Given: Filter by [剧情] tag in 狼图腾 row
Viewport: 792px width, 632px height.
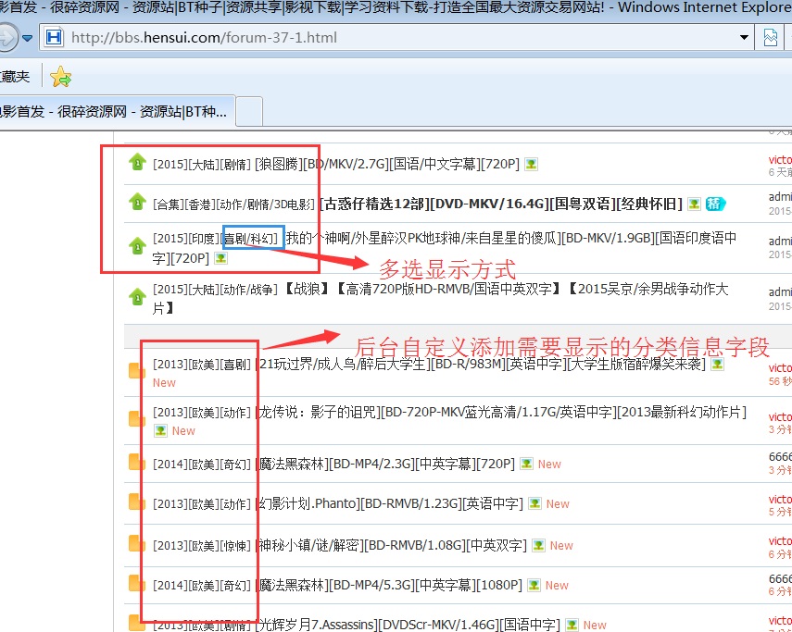Looking at the screenshot, I should click(235, 164).
